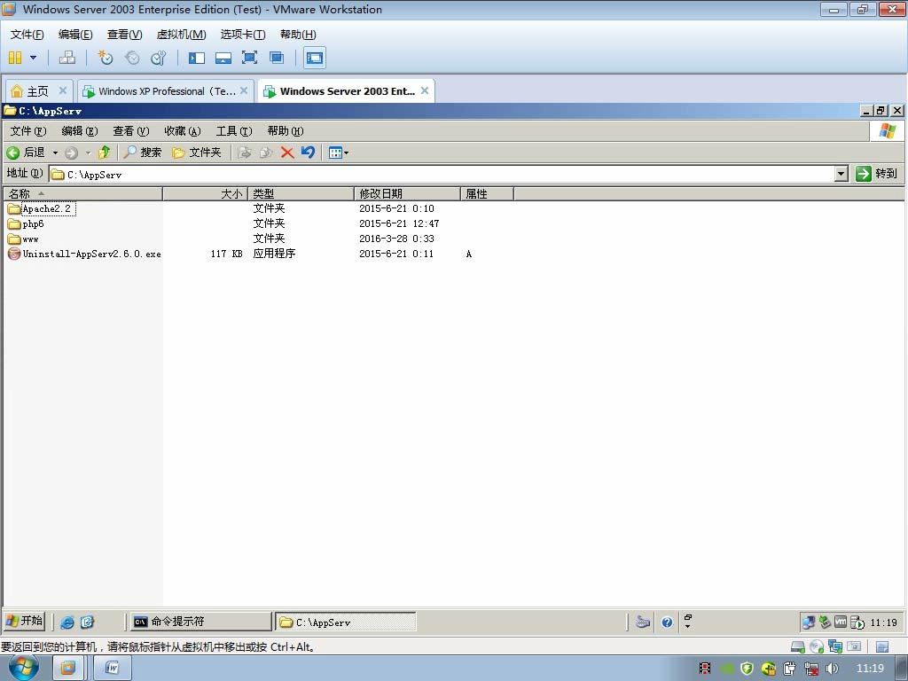This screenshot has width=908, height=681.
Task: Take a snapshot of the virtual machine
Action: 105,58
